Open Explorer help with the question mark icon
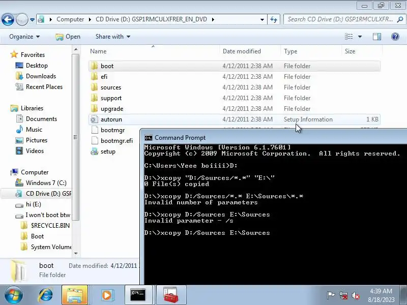This screenshot has height=305, width=407. 395,37
